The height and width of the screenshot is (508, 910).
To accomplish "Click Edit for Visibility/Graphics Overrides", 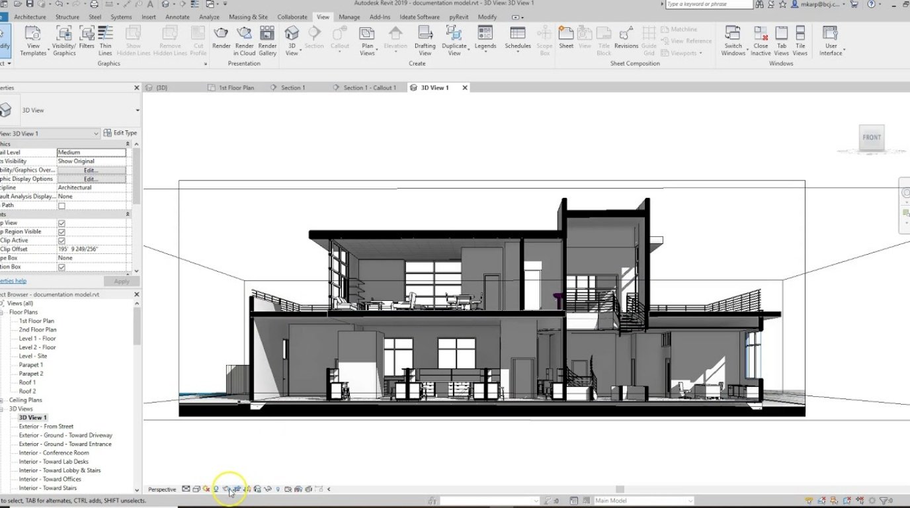I will [x=91, y=170].
